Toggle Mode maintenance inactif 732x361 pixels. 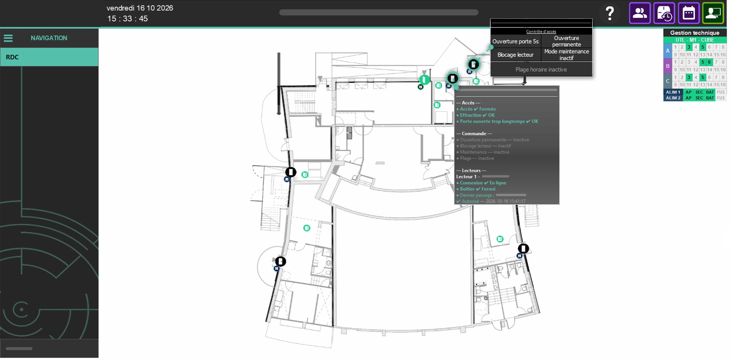[567, 55]
